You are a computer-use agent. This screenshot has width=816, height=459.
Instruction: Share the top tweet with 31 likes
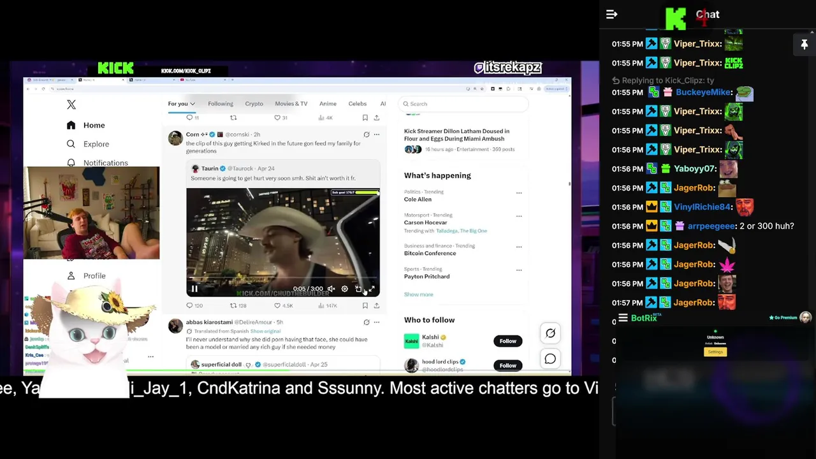(x=376, y=118)
